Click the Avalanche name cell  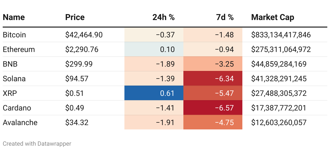click(x=20, y=122)
